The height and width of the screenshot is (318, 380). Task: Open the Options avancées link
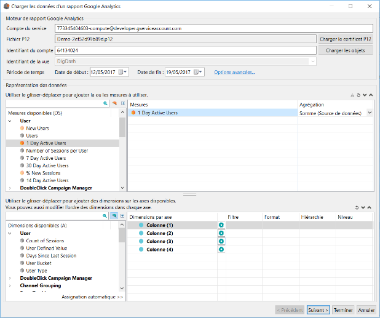tap(234, 72)
